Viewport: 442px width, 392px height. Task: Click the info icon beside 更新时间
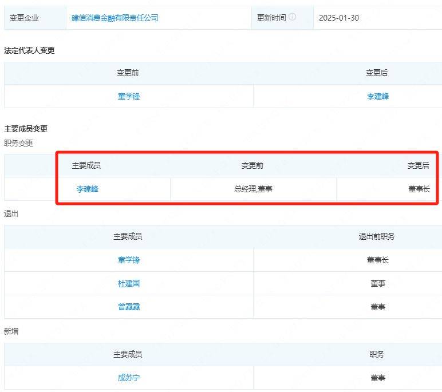pyautogui.click(x=293, y=17)
